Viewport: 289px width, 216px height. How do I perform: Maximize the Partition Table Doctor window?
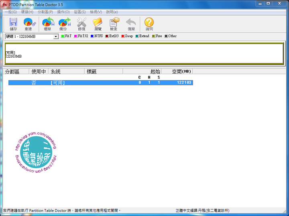[268, 4]
